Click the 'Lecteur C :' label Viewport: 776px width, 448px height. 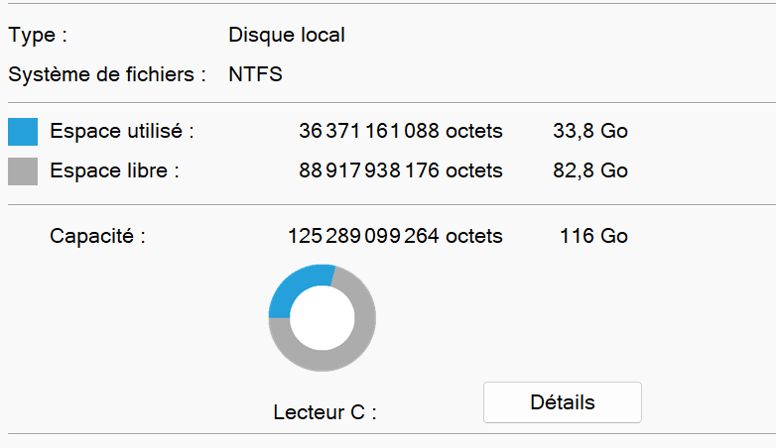pyautogui.click(x=324, y=412)
